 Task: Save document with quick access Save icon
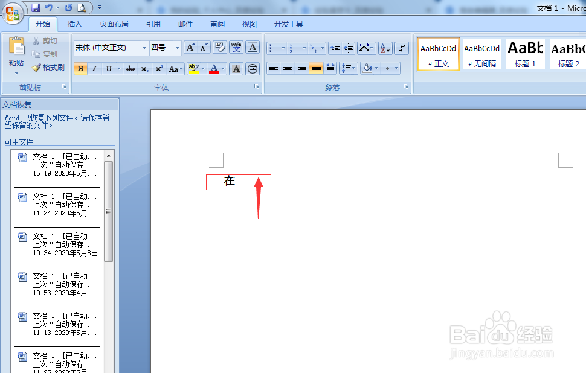pos(36,7)
